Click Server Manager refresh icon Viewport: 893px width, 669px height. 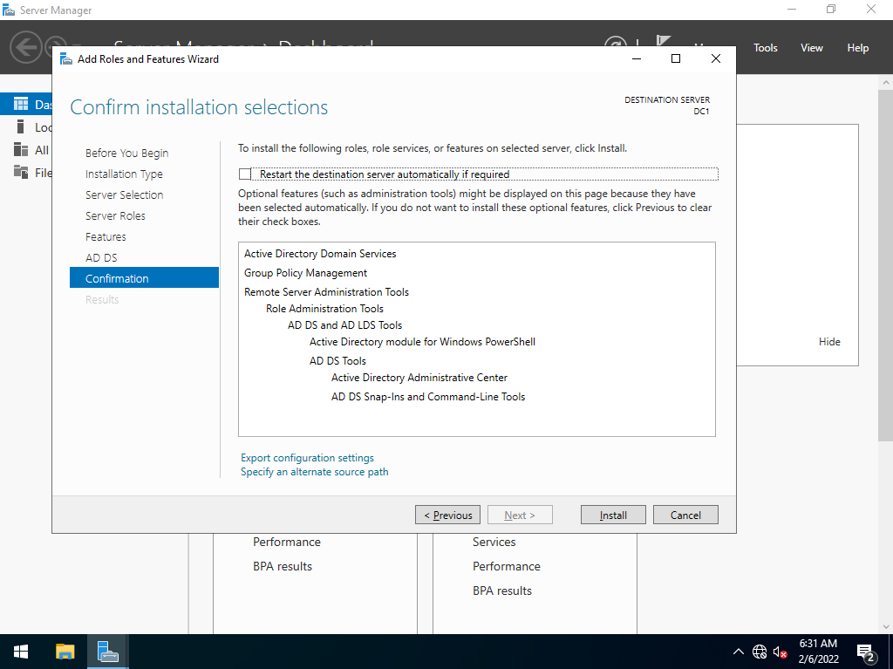point(615,41)
